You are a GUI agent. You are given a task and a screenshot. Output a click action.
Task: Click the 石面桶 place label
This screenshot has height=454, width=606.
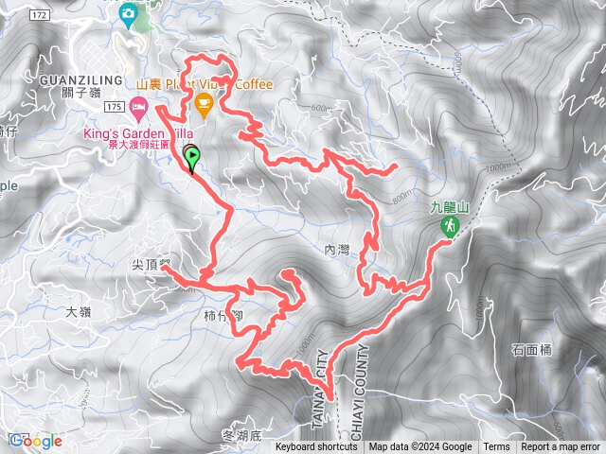tap(532, 350)
